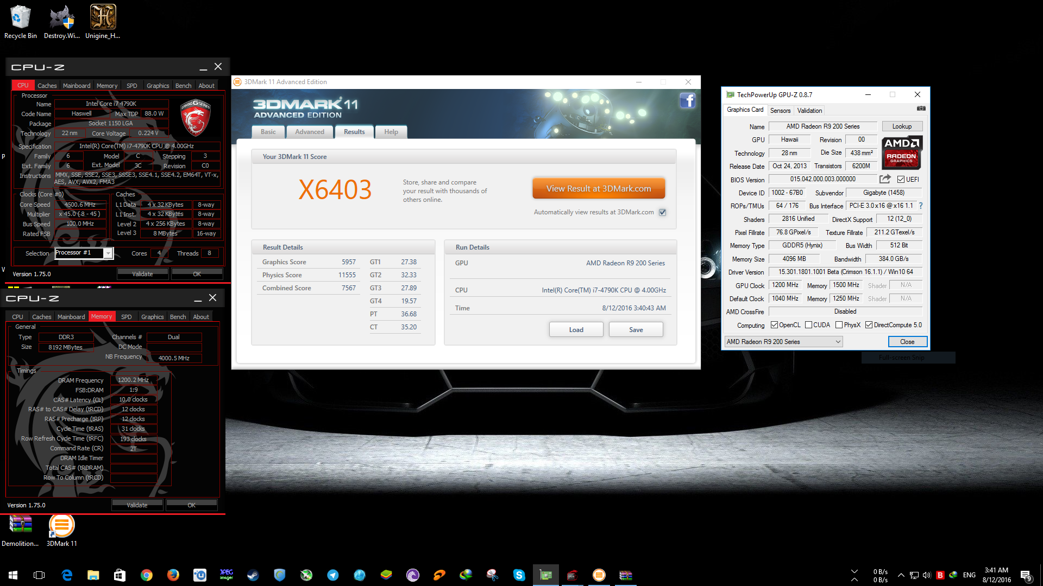Click View Result at 3DMark.com button
This screenshot has height=586, width=1043.
point(599,189)
